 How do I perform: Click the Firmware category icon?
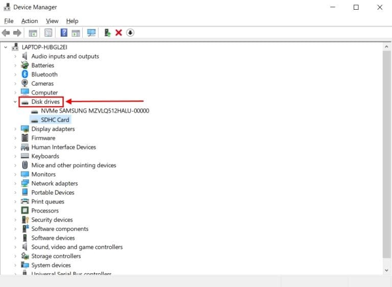point(24,138)
